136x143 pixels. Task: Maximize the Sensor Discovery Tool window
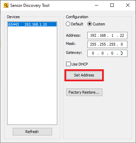point(112,5)
